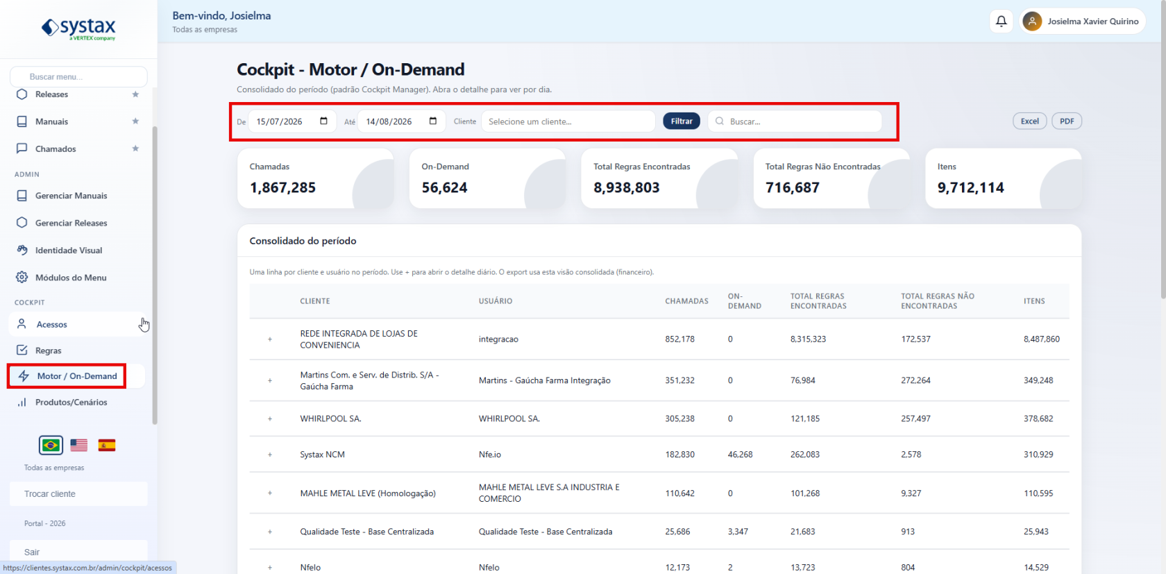Click the Buscar search field in filters
Viewport: 1166px width, 574px height.
[795, 121]
